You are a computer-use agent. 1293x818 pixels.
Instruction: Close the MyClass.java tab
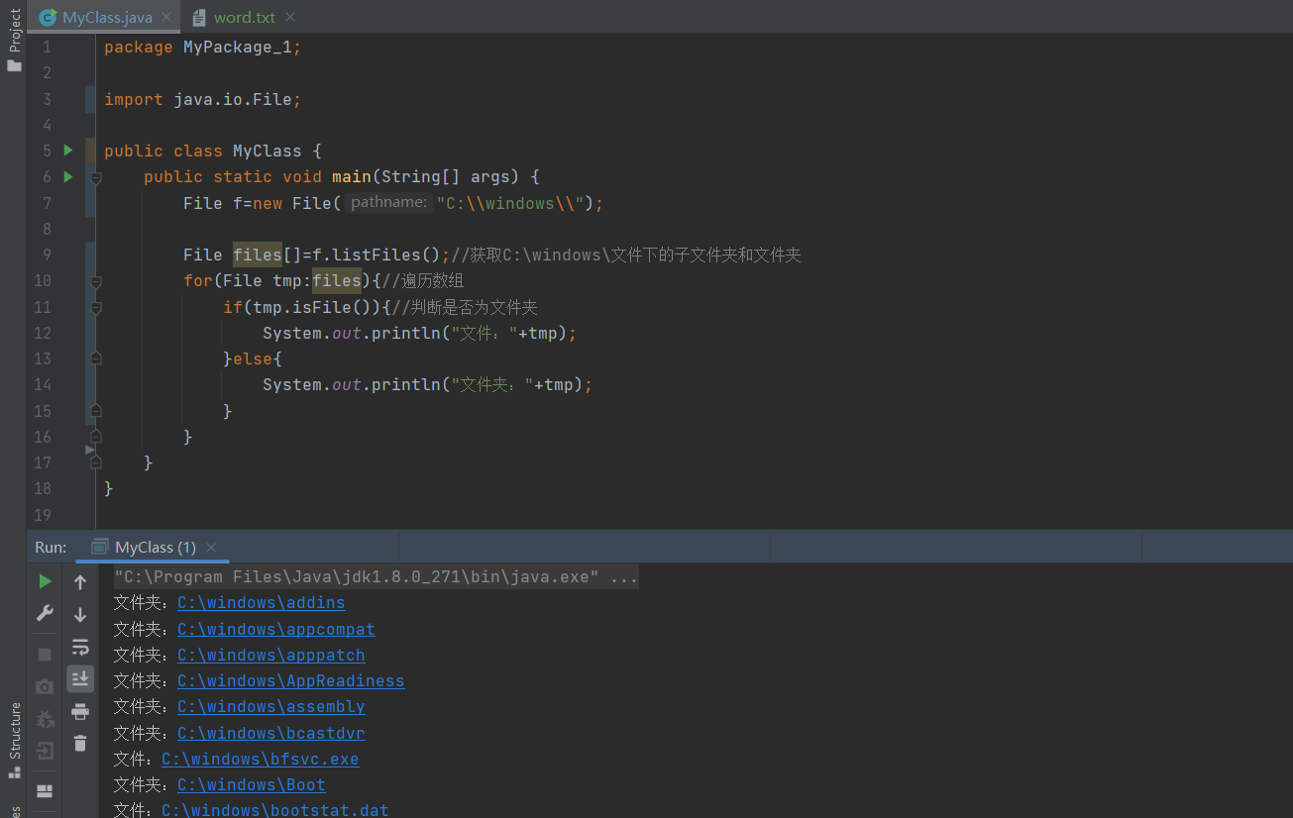coord(165,18)
